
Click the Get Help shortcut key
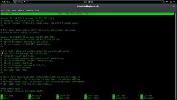(x=2, y=96)
